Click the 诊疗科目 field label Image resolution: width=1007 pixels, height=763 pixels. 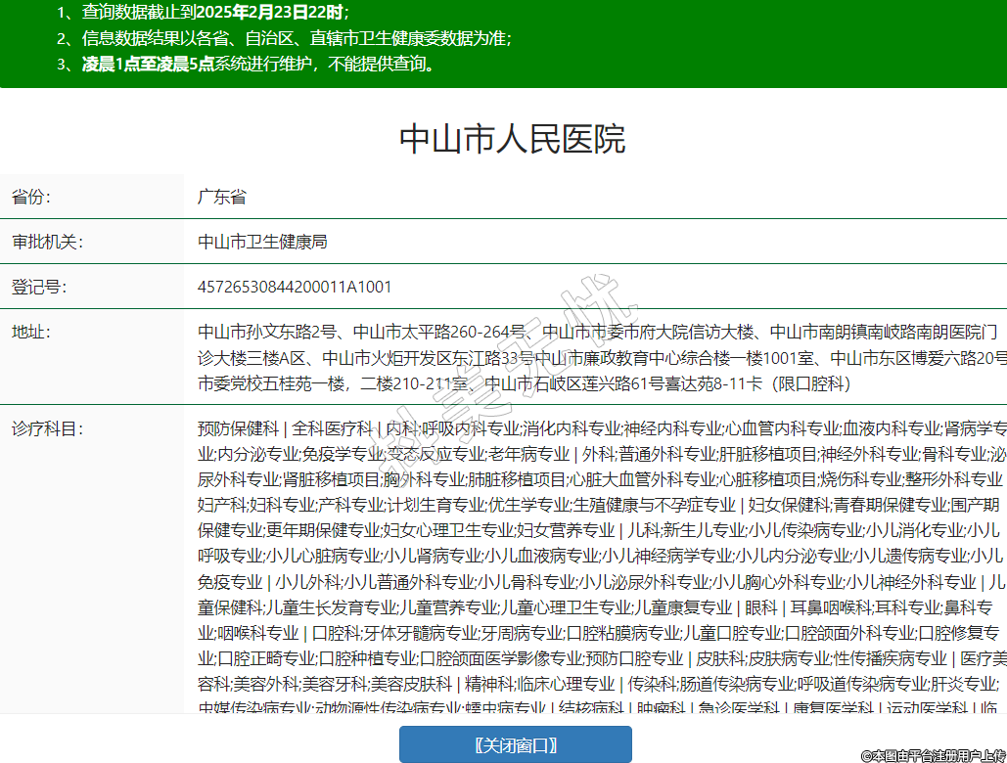pos(47,428)
